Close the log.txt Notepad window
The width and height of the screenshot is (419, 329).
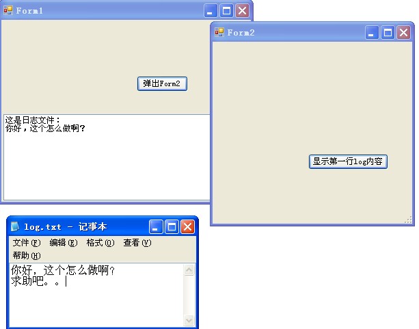tap(187, 226)
